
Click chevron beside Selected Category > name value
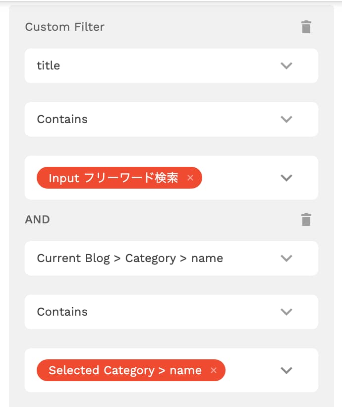[286, 370]
